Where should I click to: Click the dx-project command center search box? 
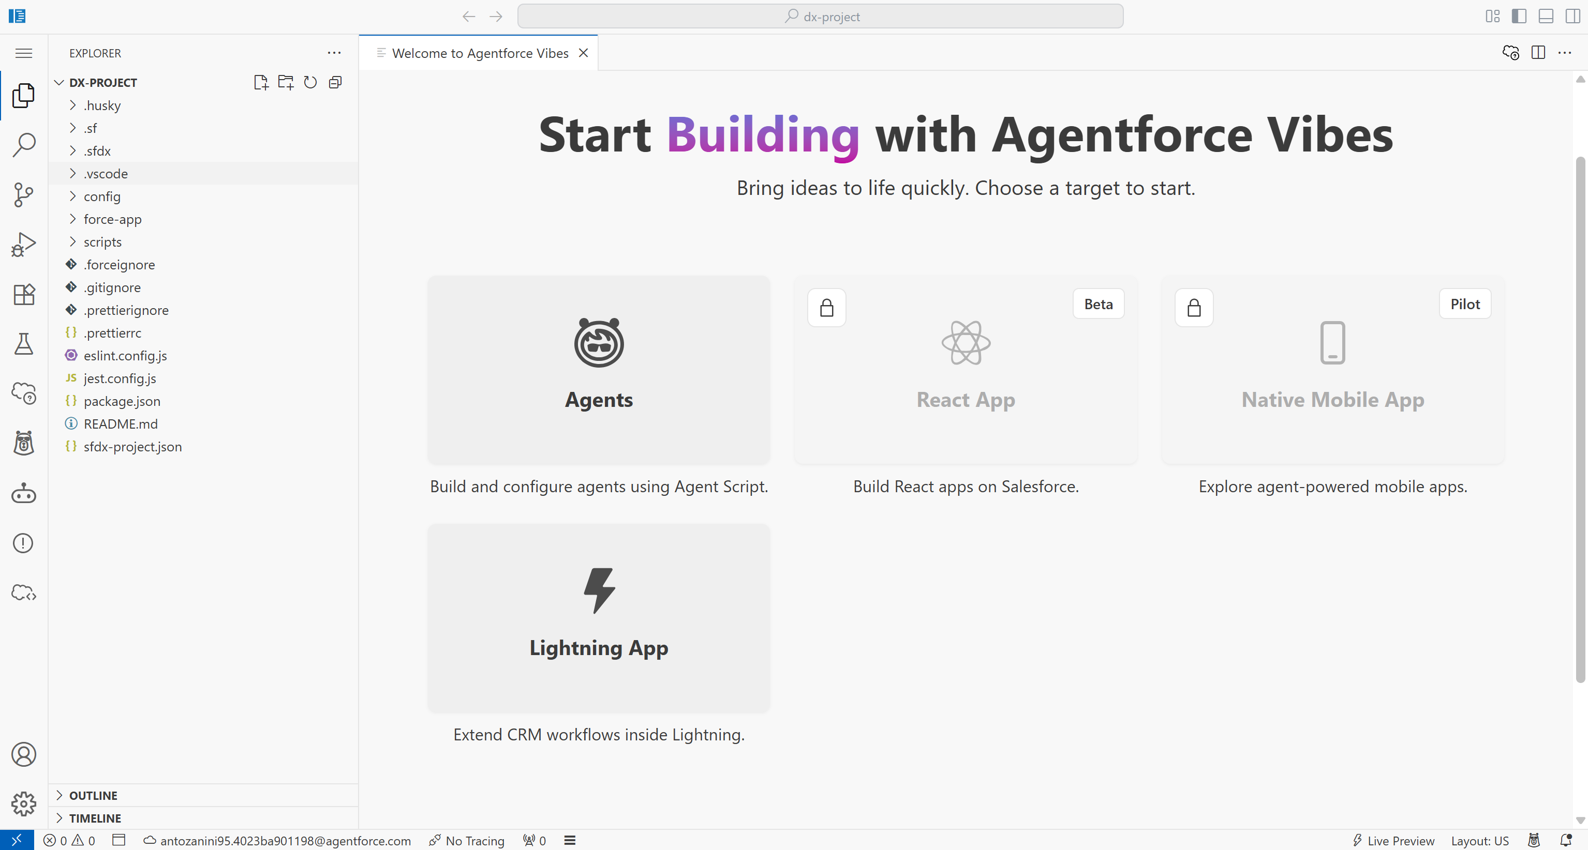point(820,17)
